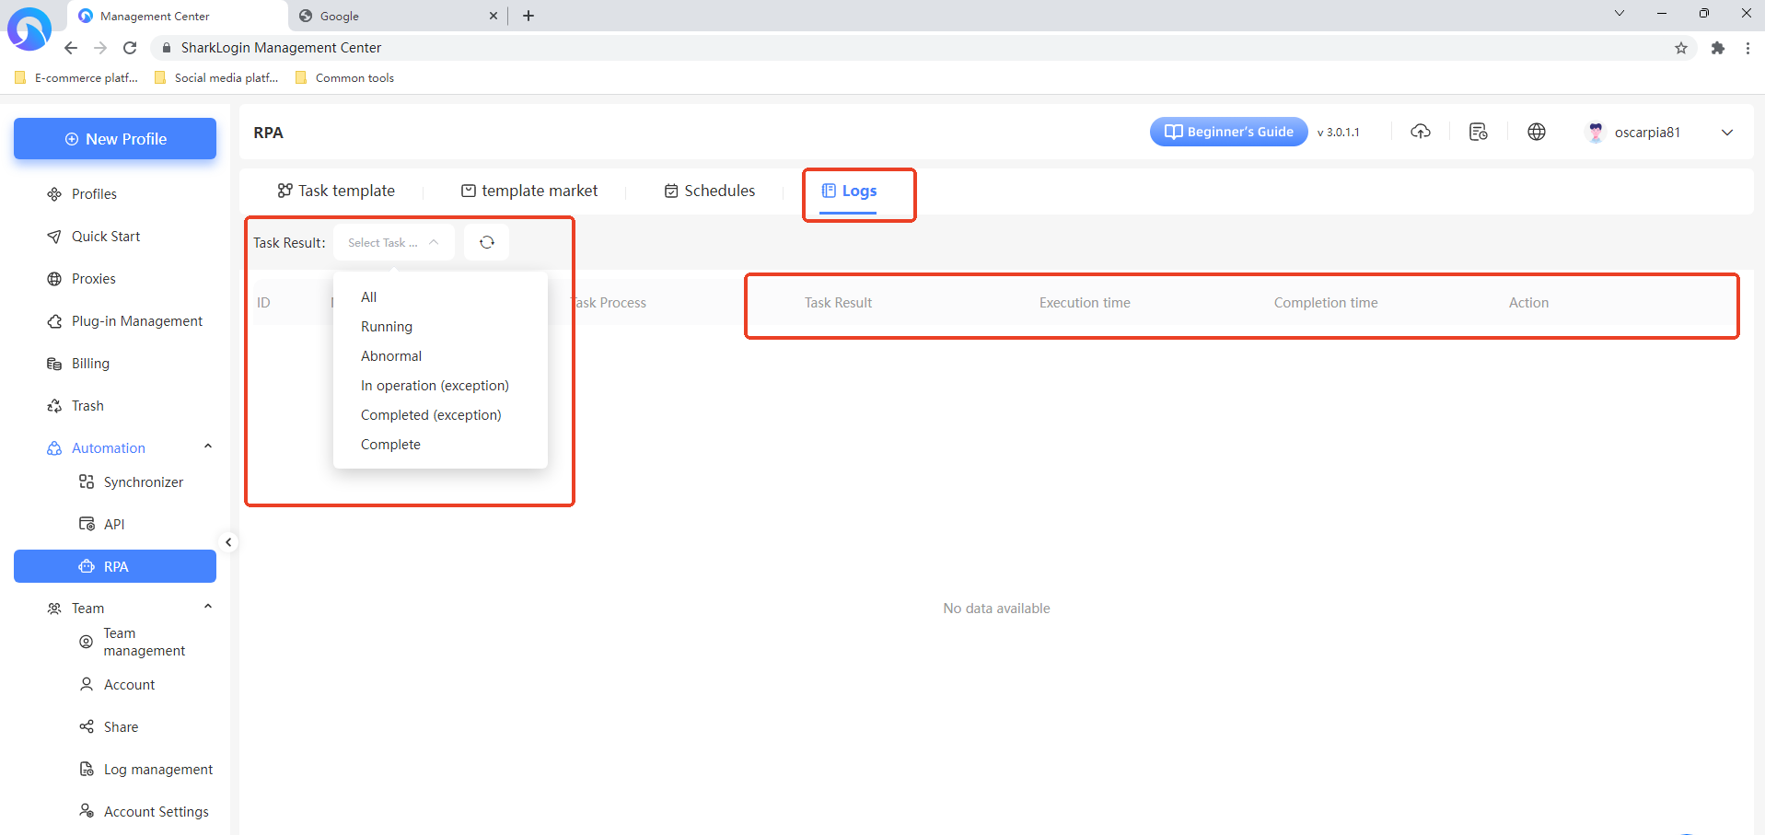
Task: Choose 'Completed (exception)' filter option
Action: pyautogui.click(x=431, y=415)
